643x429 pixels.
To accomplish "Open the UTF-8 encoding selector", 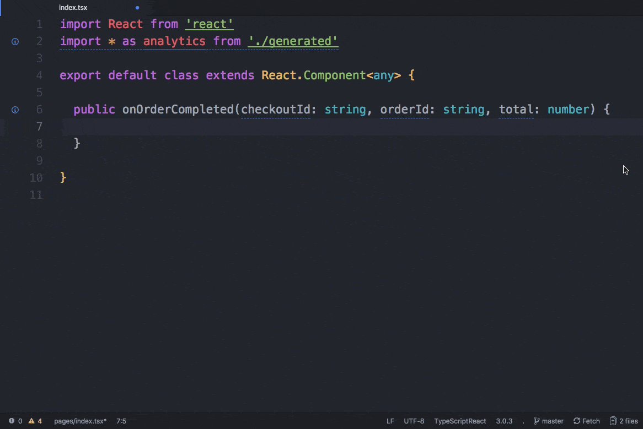I will 414,421.
